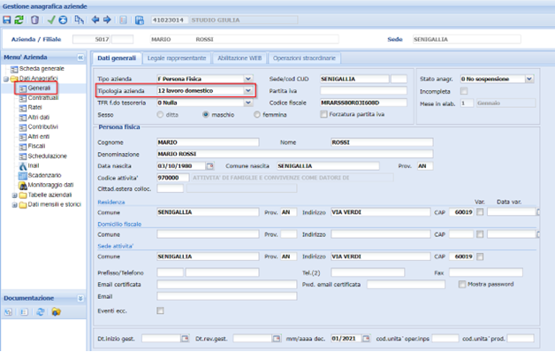Click the Cognome field containing MARIO
Viewport: 555px width, 352px height.
208,142
